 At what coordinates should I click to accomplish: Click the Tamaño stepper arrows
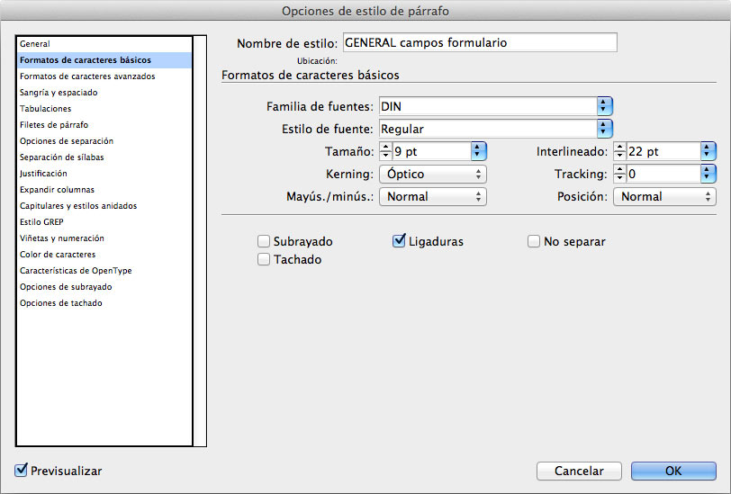[x=385, y=151]
